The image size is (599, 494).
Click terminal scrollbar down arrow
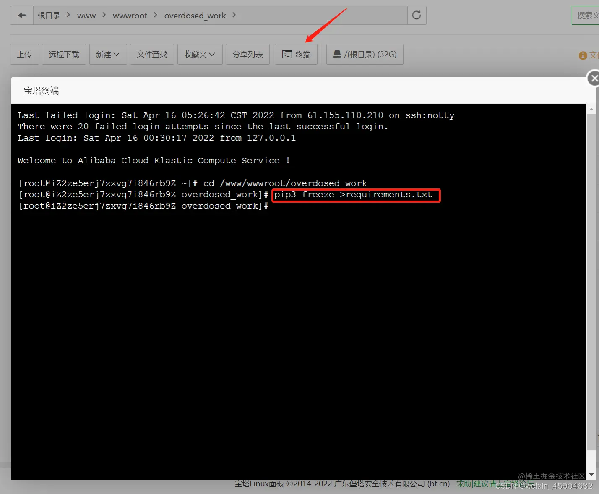click(x=591, y=475)
